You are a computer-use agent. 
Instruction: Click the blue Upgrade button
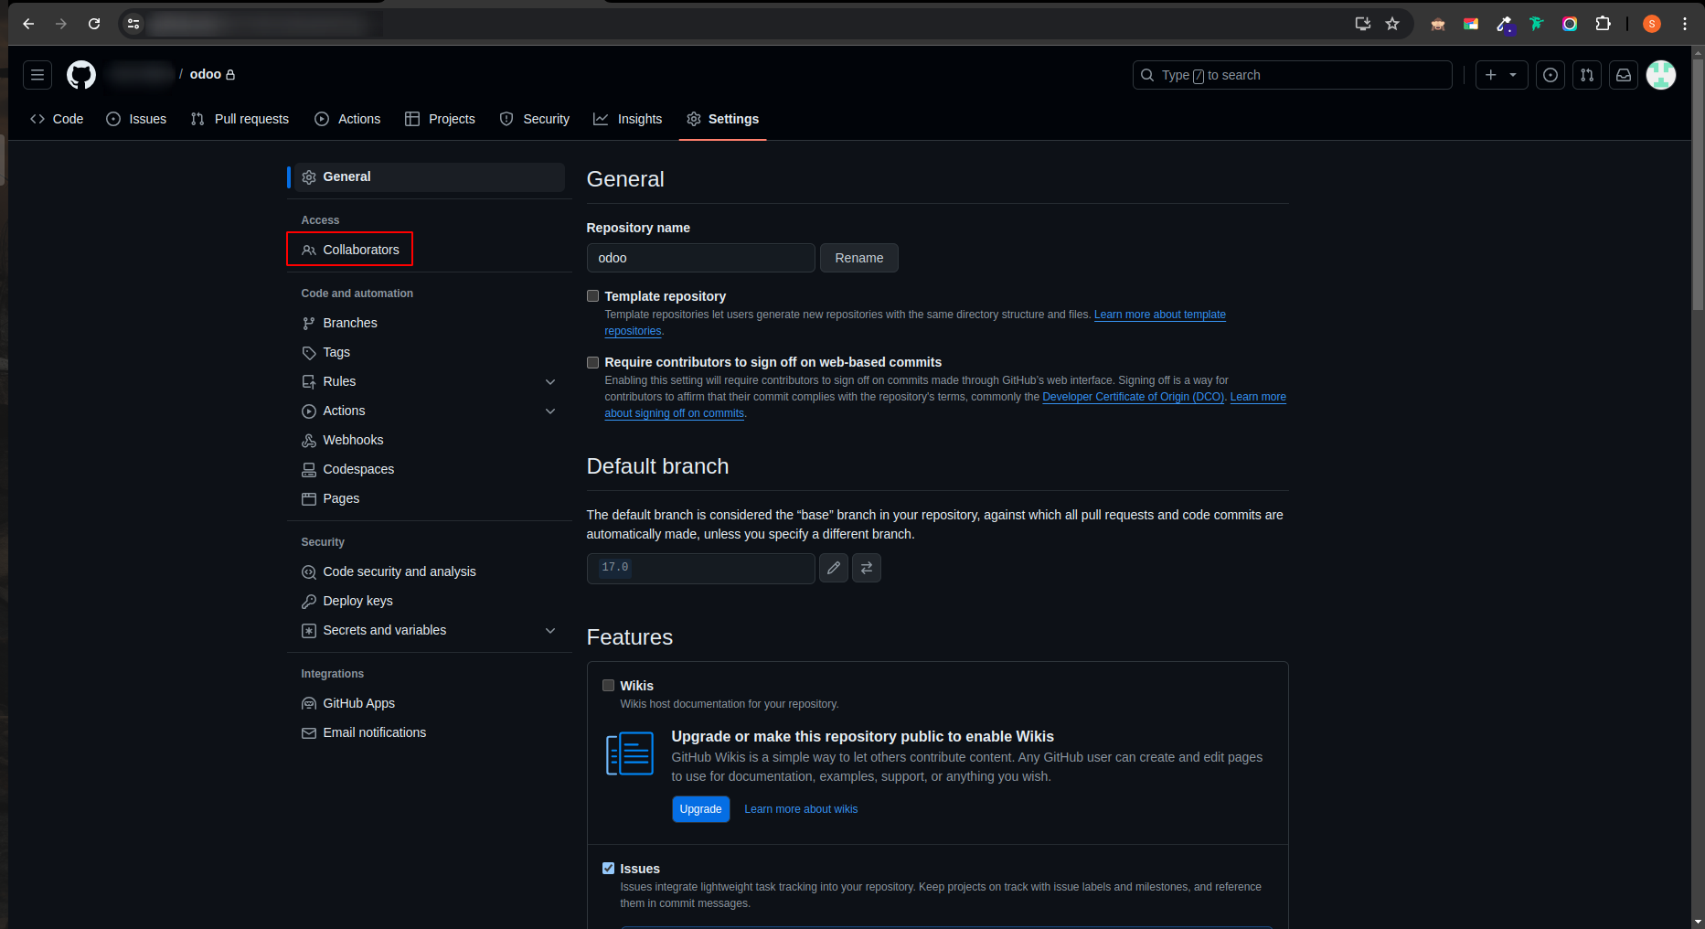tap(701, 809)
